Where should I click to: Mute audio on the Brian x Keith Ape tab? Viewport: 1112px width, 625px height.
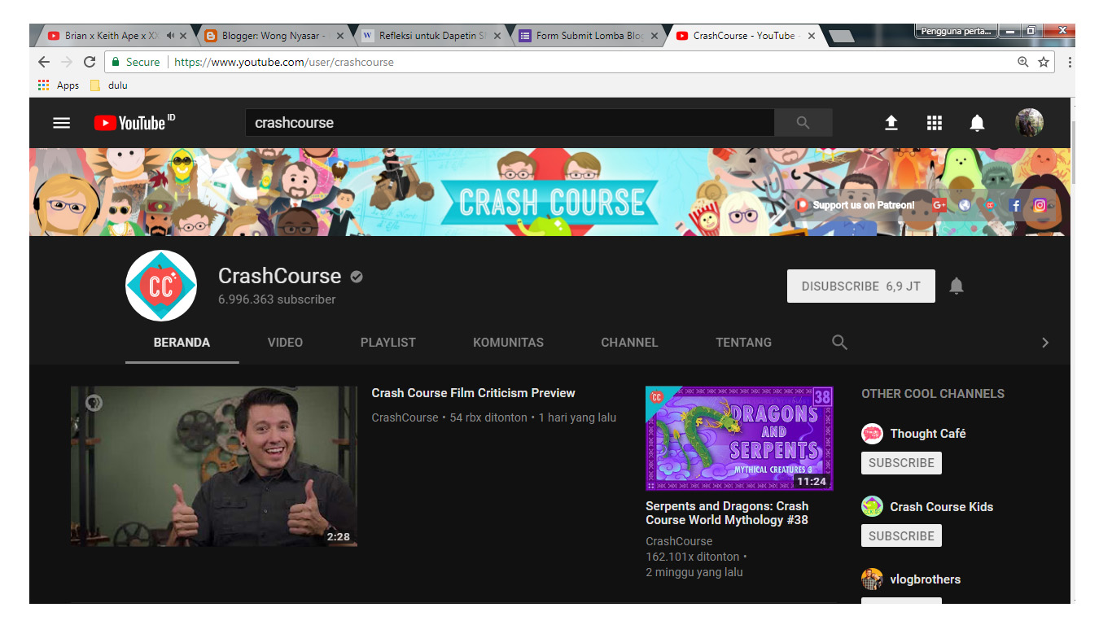click(171, 36)
